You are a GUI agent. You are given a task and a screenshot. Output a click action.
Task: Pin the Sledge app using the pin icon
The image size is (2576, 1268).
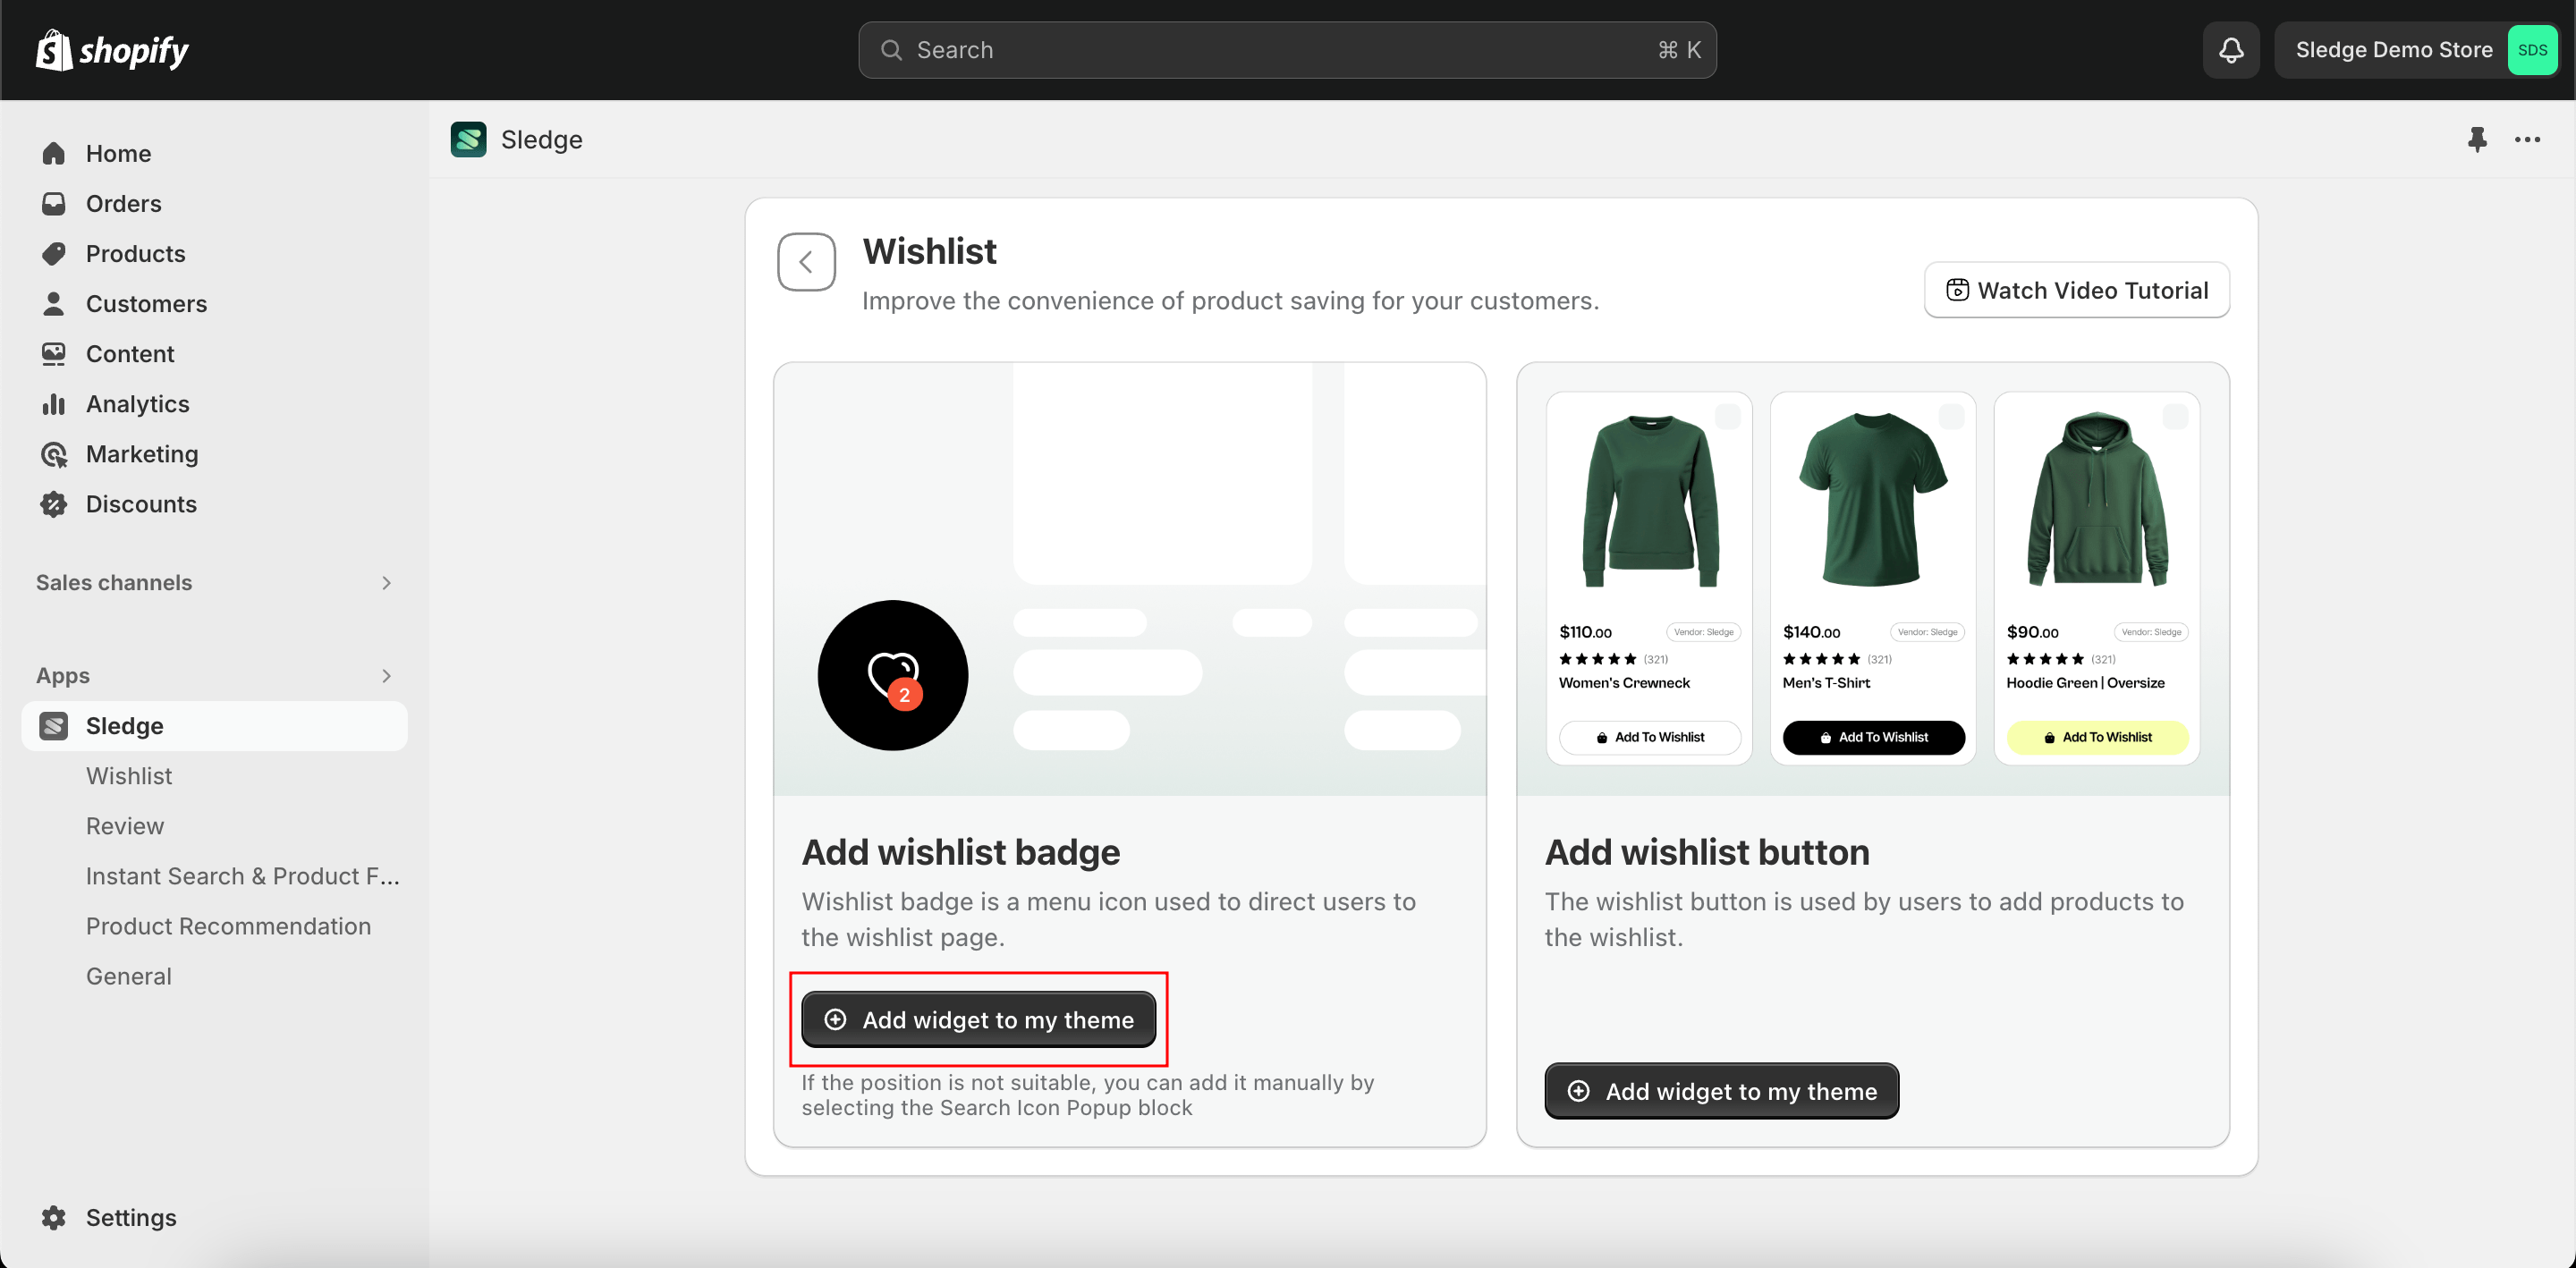[2476, 139]
